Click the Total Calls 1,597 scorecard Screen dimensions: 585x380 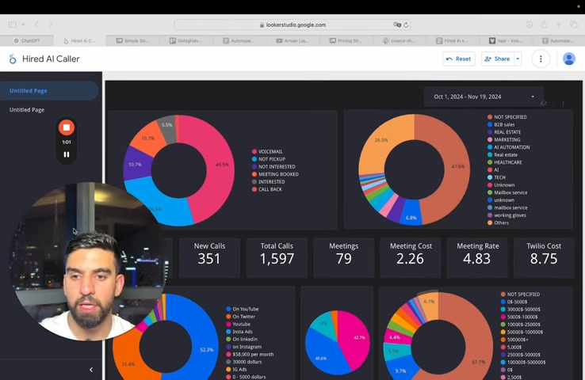pos(277,258)
